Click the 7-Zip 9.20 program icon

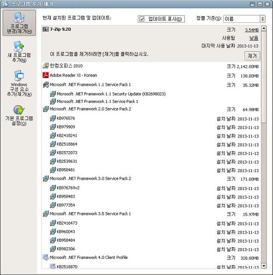click(46, 29)
